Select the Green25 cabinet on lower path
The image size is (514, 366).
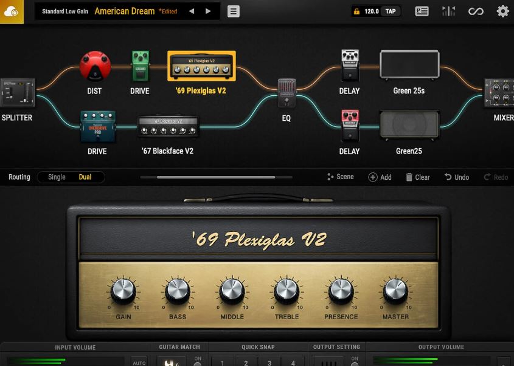tap(409, 126)
